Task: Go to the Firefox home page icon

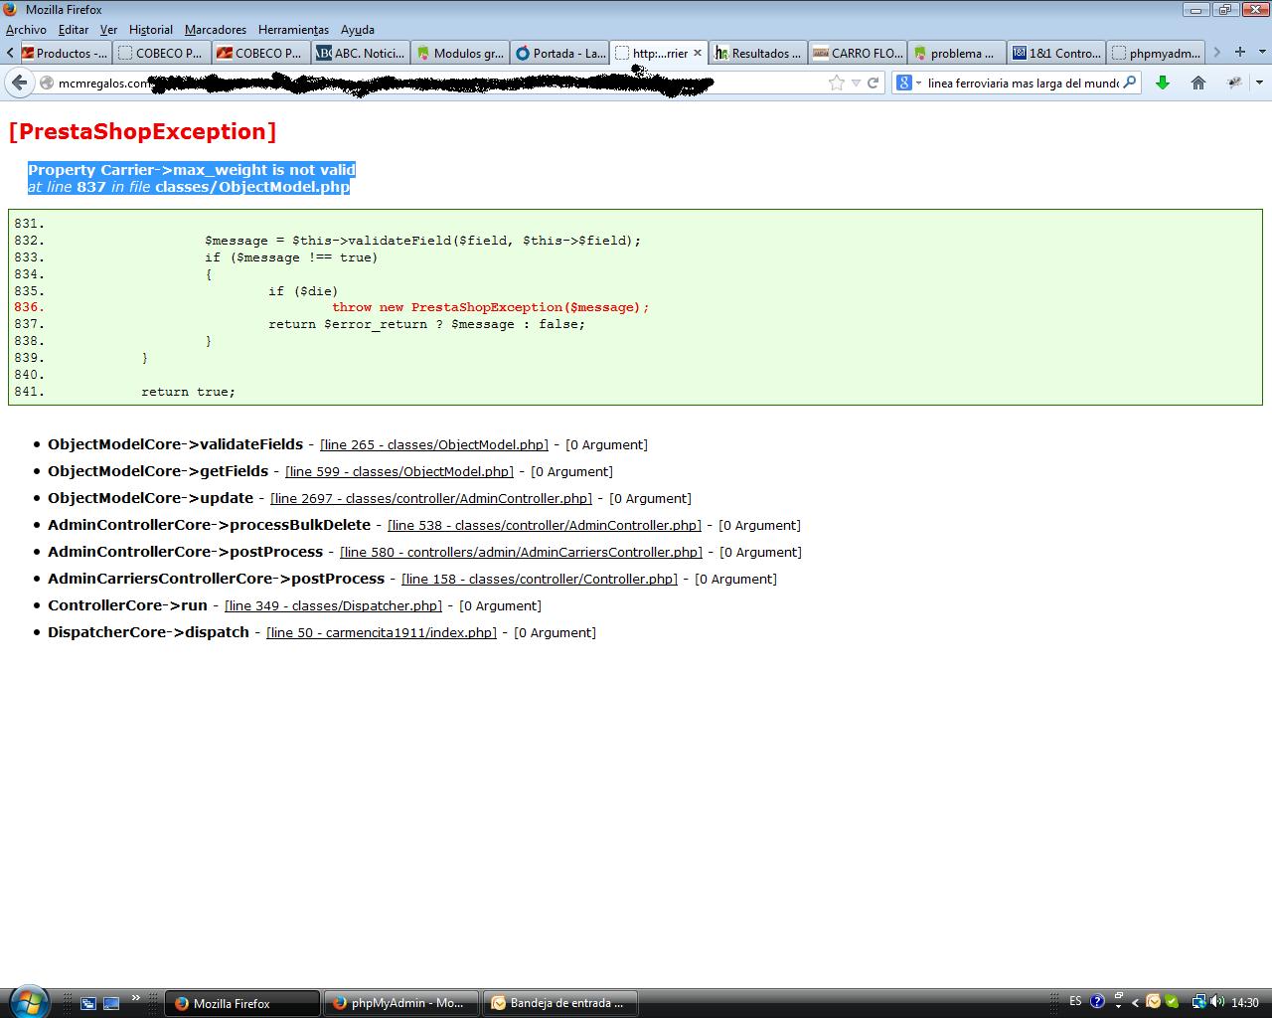Action: pos(1198,83)
